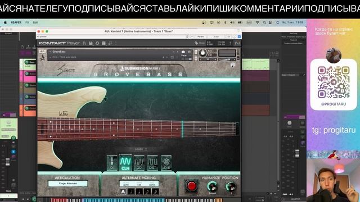The width and height of the screenshot is (360, 202).
Task: Toggle the pink track's record arm button
Action: coord(27,74)
